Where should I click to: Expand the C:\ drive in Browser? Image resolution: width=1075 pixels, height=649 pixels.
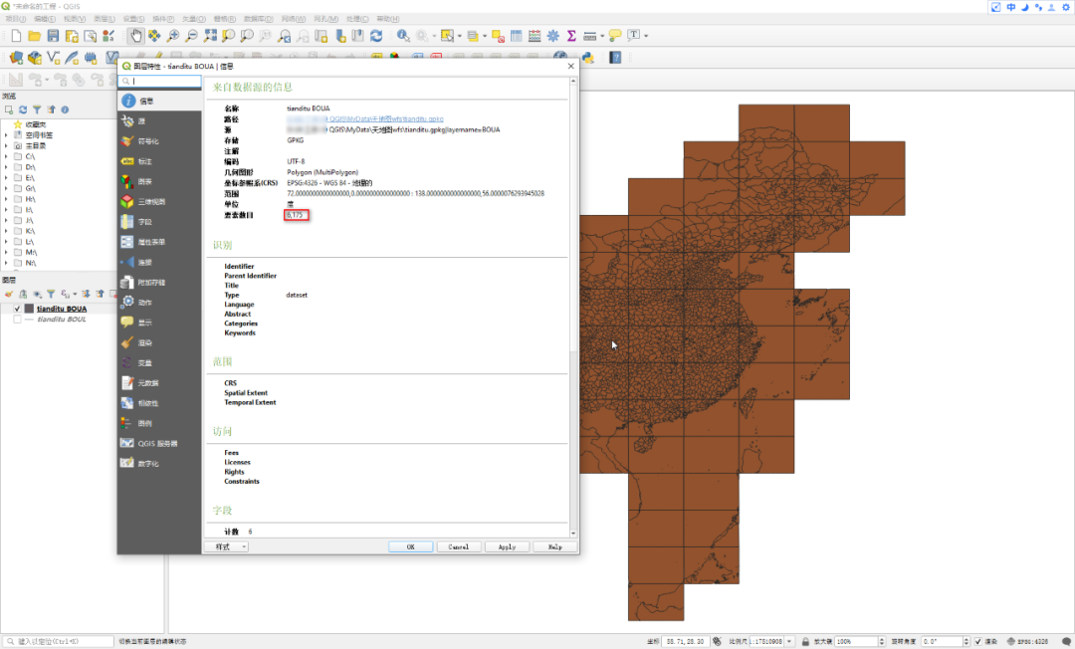click(x=6, y=157)
